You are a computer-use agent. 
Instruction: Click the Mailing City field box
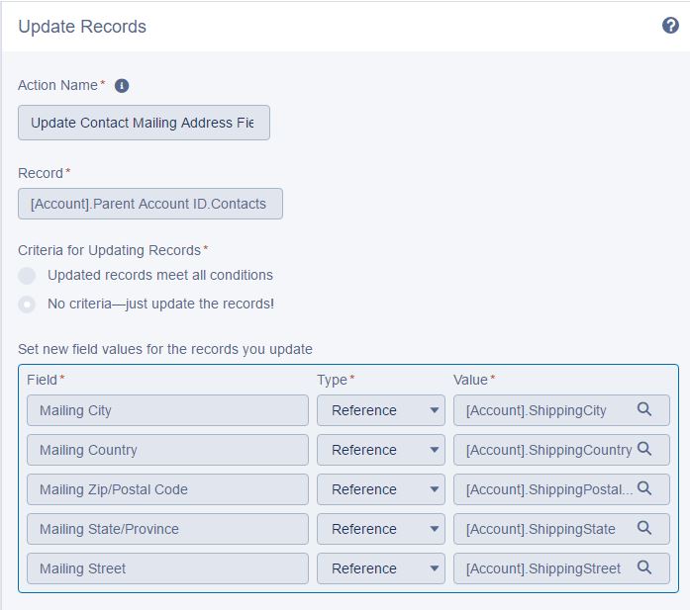167,410
